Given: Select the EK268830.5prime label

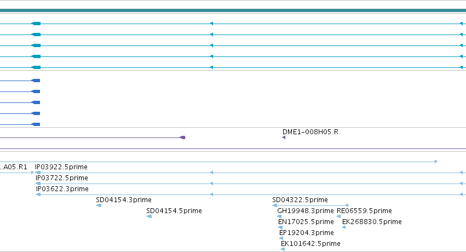Looking at the screenshot, I should [372, 222].
